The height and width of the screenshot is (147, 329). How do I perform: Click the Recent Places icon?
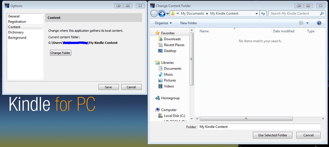(x=160, y=45)
